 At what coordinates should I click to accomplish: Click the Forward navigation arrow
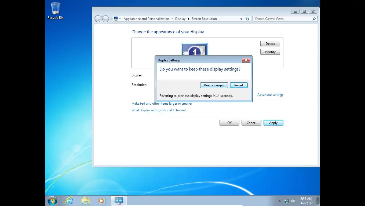click(106, 19)
